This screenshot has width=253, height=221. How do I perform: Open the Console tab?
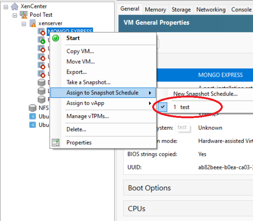click(x=241, y=10)
